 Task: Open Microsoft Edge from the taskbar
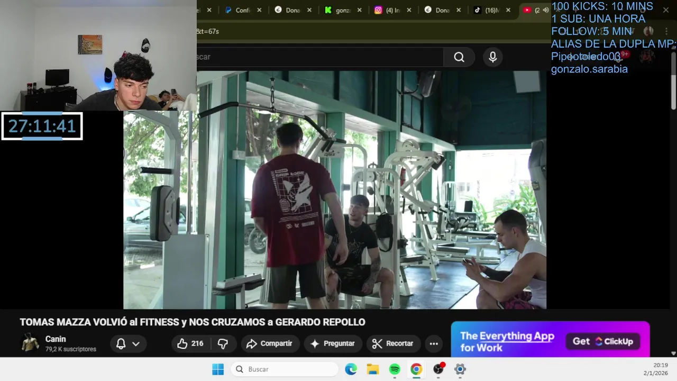(x=351, y=369)
